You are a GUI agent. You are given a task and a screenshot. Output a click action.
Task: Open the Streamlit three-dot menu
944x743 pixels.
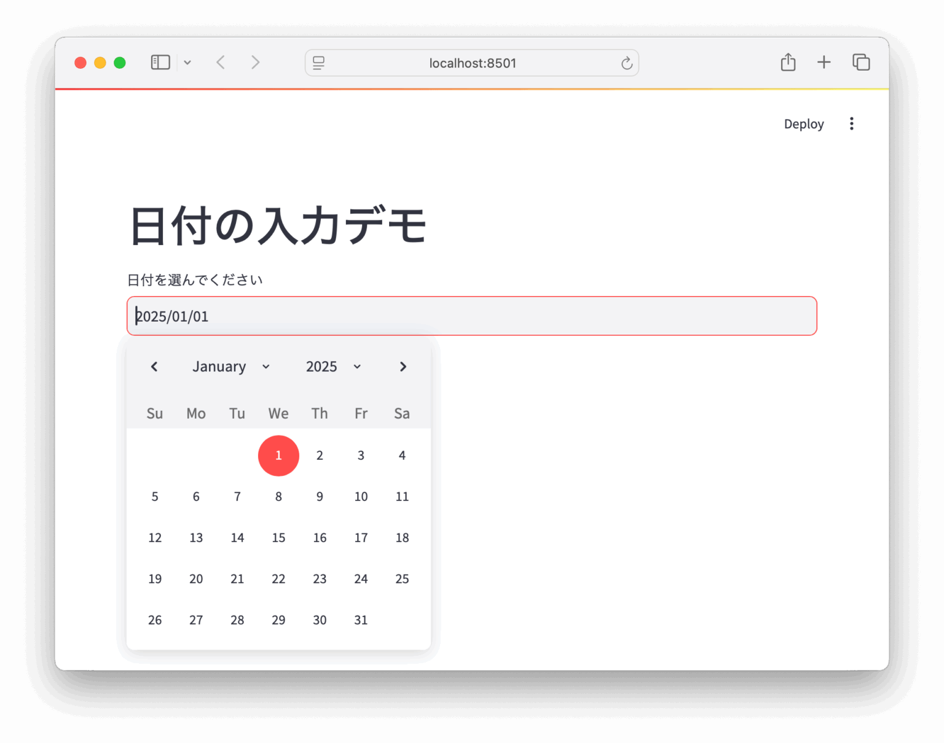(852, 123)
